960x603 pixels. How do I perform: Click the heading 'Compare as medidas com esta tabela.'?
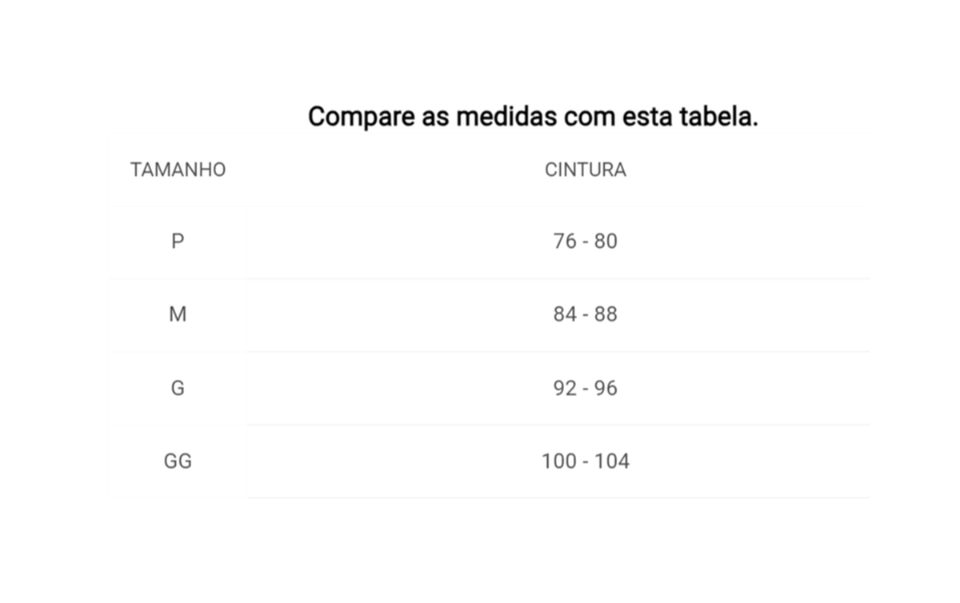coord(533,117)
